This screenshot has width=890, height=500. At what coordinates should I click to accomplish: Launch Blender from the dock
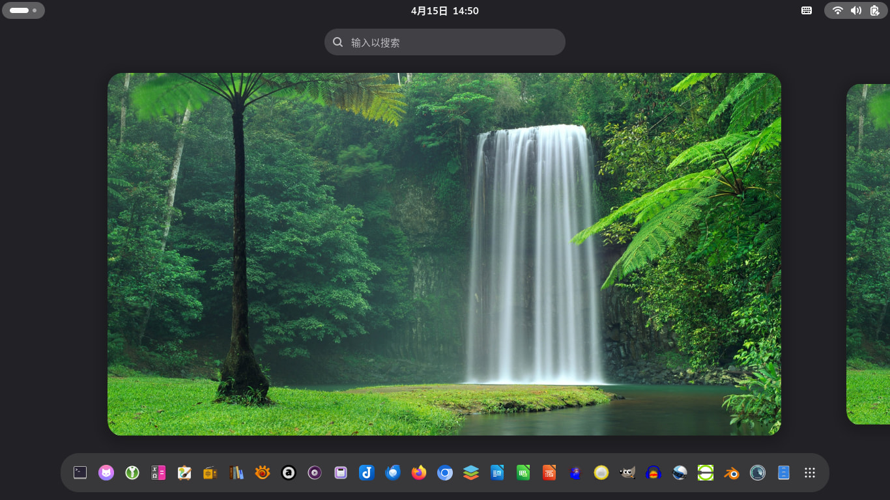click(x=732, y=473)
